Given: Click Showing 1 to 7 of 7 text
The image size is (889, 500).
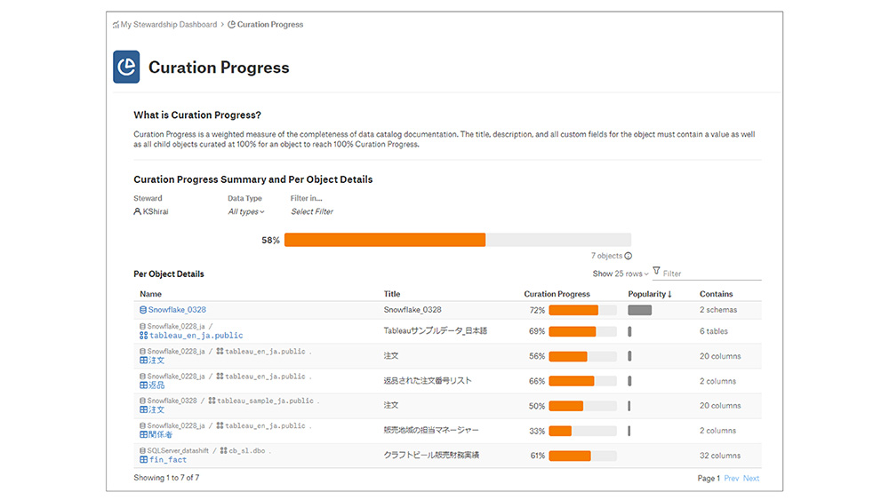Looking at the screenshot, I should tap(167, 478).
